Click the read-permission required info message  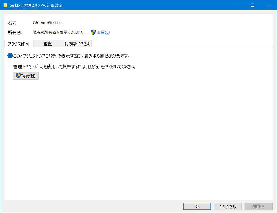tap(71, 56)
